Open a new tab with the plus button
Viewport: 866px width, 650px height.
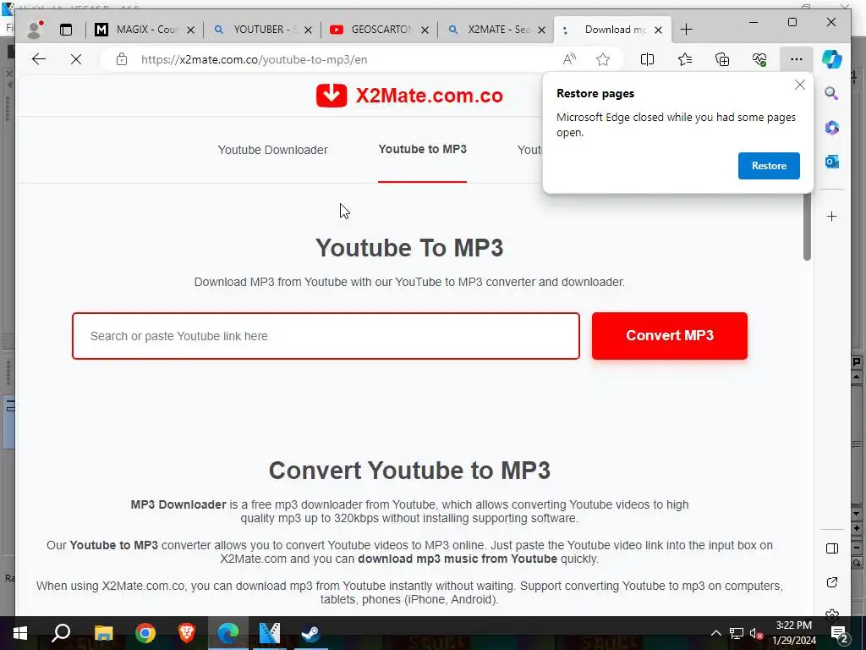click(x=686, y=30)
